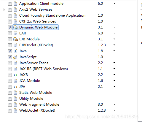
Task: Check the Axis2 Web Services checkbox
Action: pos(10,9)
